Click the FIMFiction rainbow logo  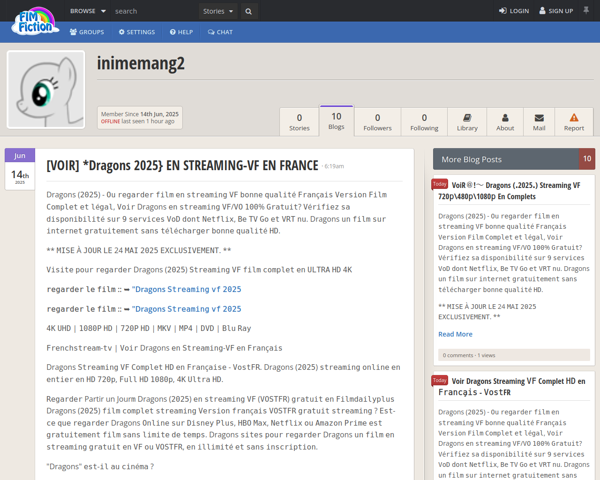[x=36, y=21]
